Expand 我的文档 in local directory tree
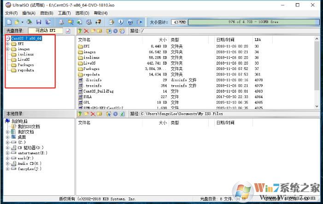 pos(7,132)
